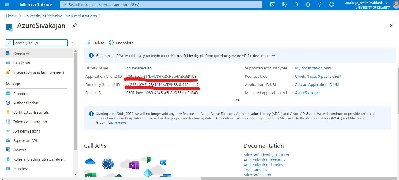Click the Directory (tenant) ID value
This screenshot has width=399, height=180.
click(x=162, y=84)
